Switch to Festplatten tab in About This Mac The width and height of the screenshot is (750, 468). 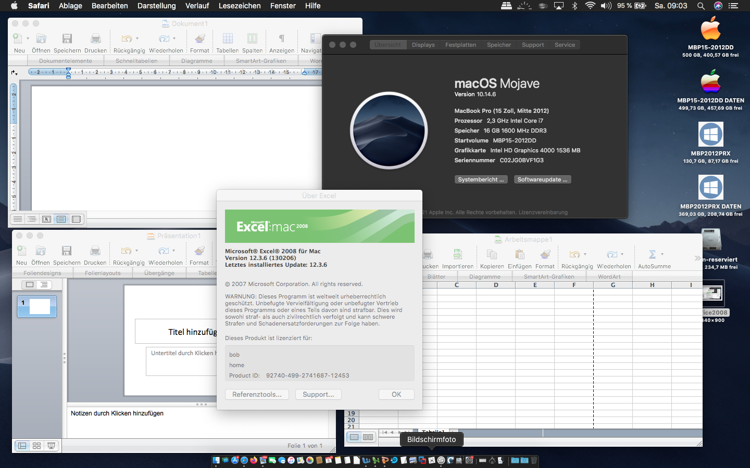pos(460,45)
